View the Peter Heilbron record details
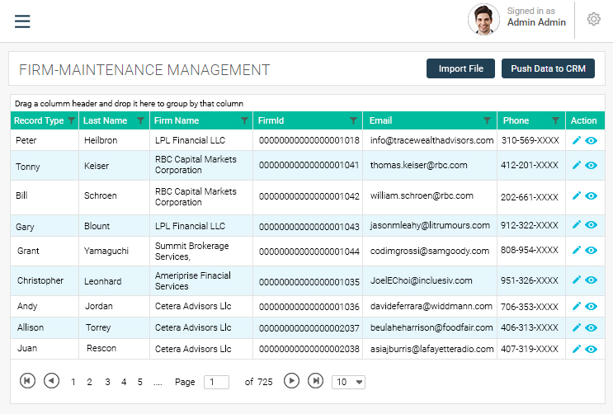The width and height of the screenshot is (613, 414). pos(591,140)
